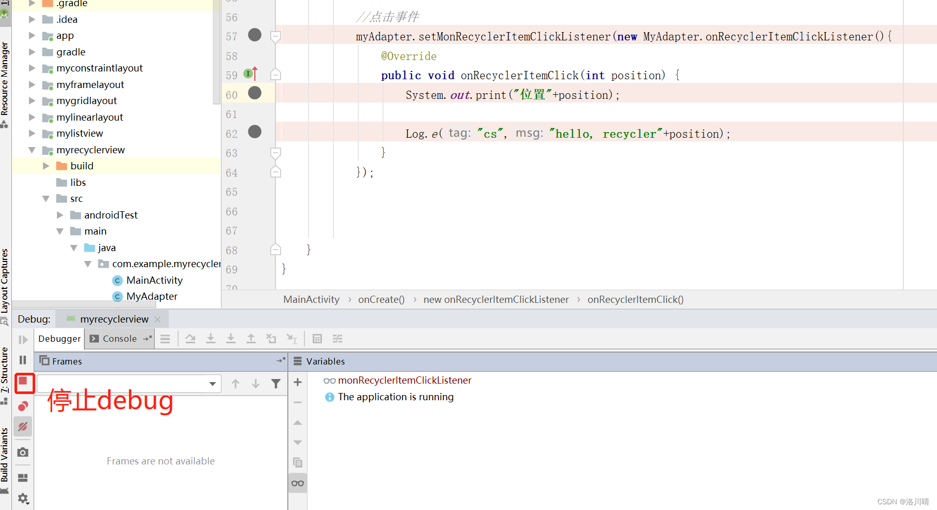Fold the method at line 59
This screenshot has width=937, height=510.
[x=276, y=75]
